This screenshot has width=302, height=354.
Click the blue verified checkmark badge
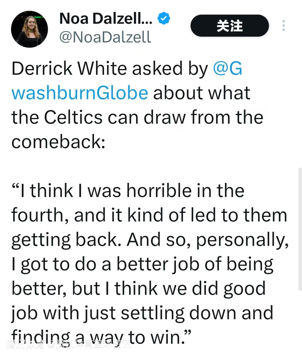point(164,18)
